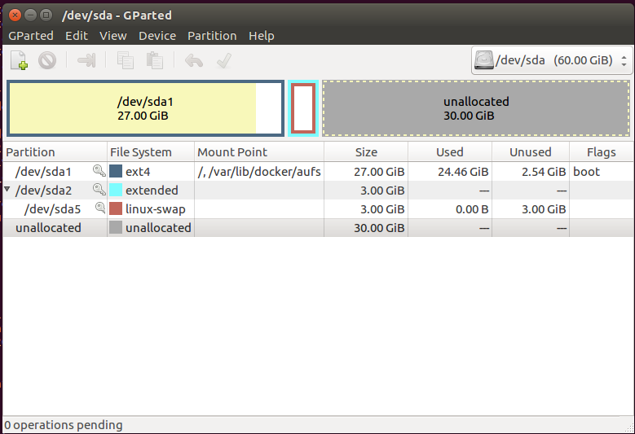635x434 pixels.
Task: Click the Flags column header
Action: (602, 152)
